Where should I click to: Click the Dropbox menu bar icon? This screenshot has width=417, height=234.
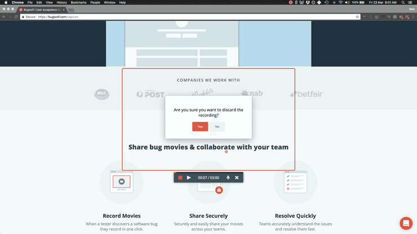pos(308,2)
